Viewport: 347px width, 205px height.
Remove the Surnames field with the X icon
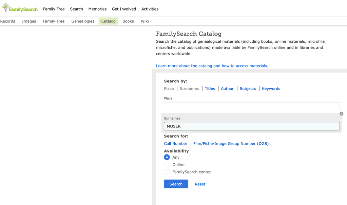pyautogui.click(x=341, y=114)
